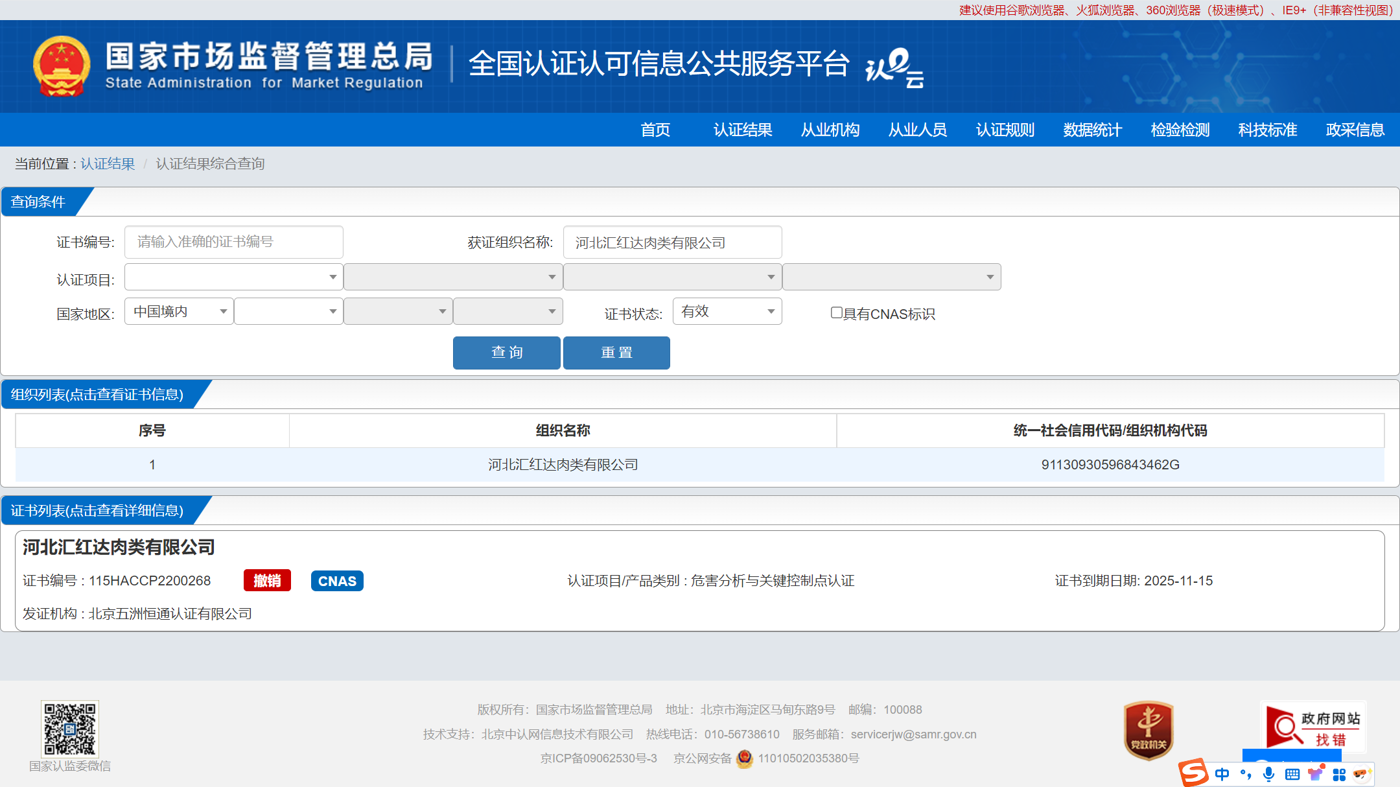Image resolution: width=1400 pixels, height=787 pixels.
Task: Expand the first 认证项目 dropdown
Action: coord(233,277)
